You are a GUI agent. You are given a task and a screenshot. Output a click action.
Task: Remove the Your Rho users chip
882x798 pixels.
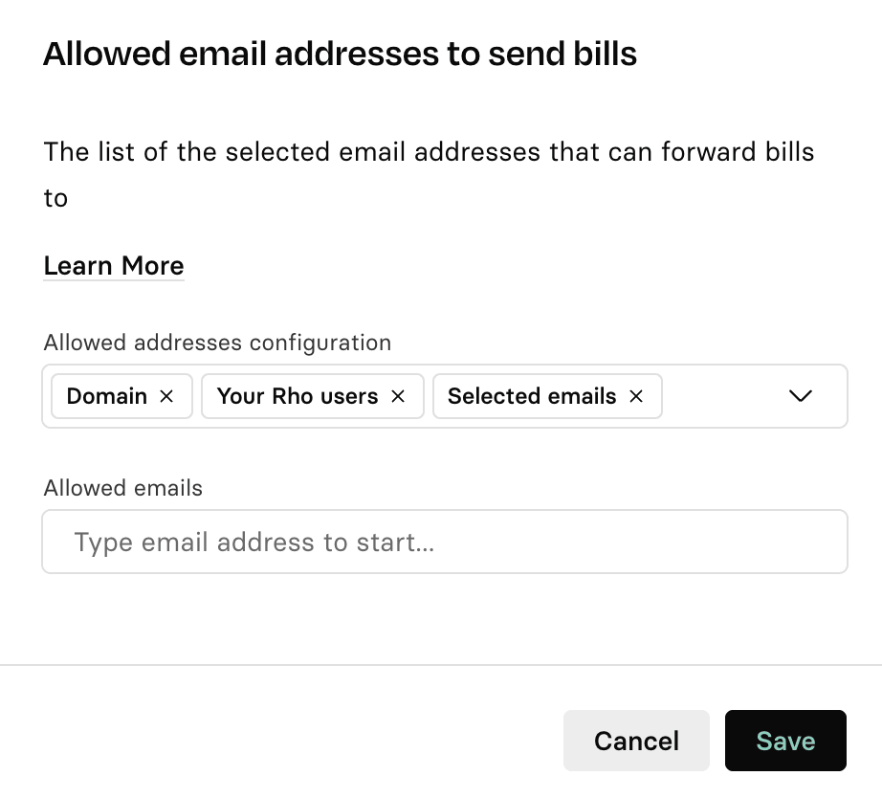[399, 396]
